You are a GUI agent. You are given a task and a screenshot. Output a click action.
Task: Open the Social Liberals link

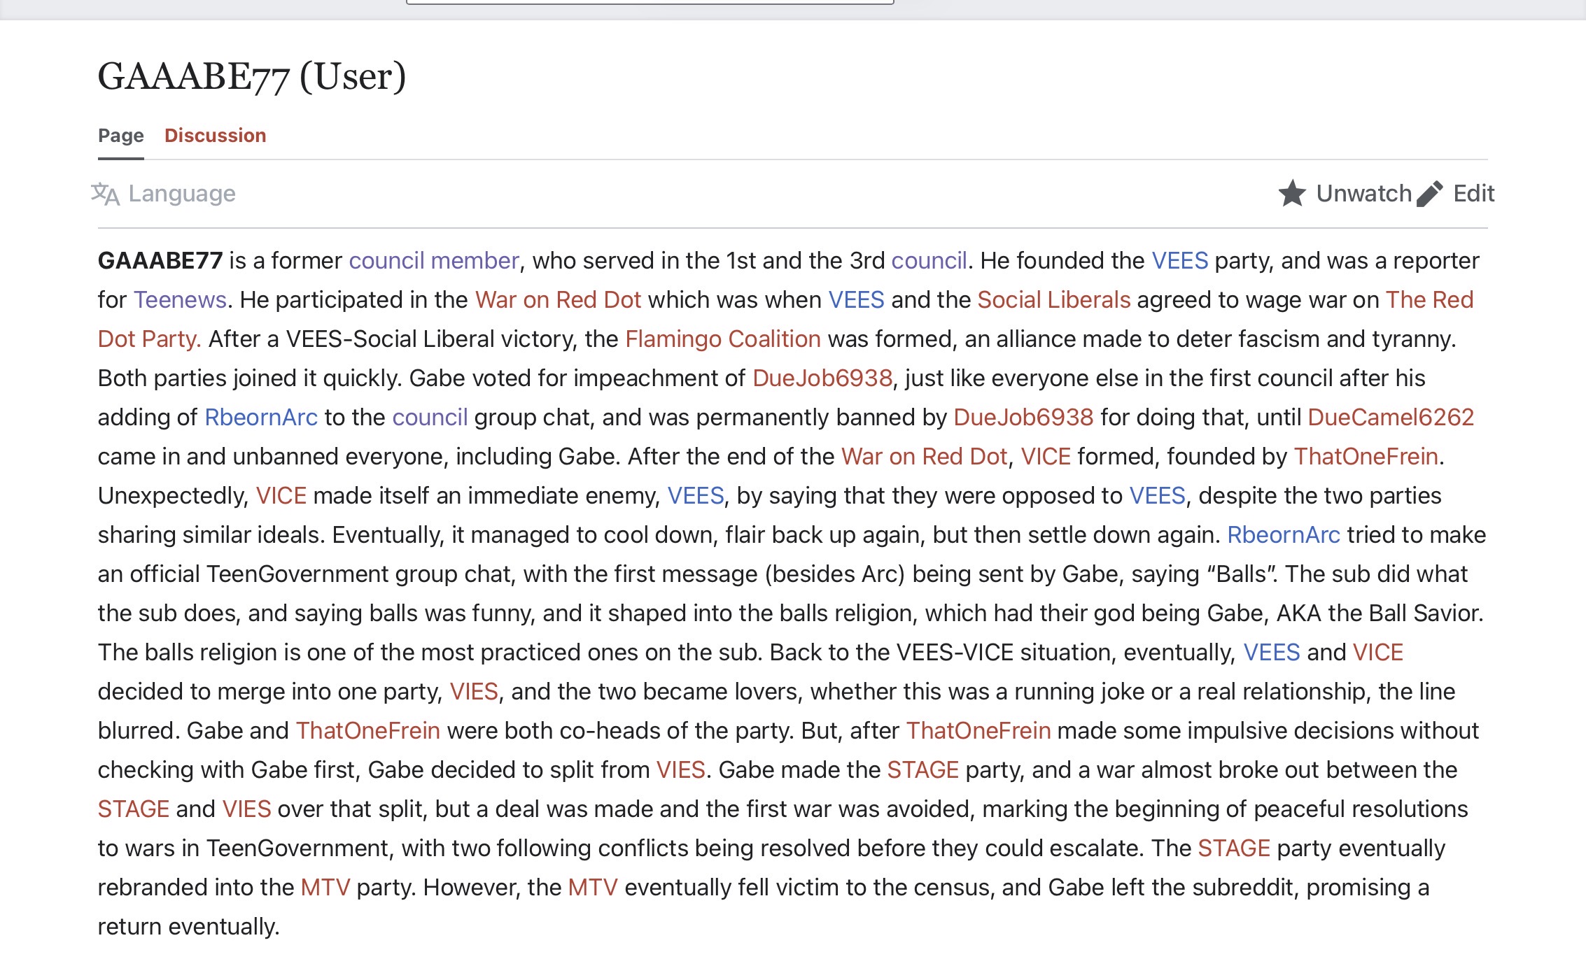[x=1053, y=300]
